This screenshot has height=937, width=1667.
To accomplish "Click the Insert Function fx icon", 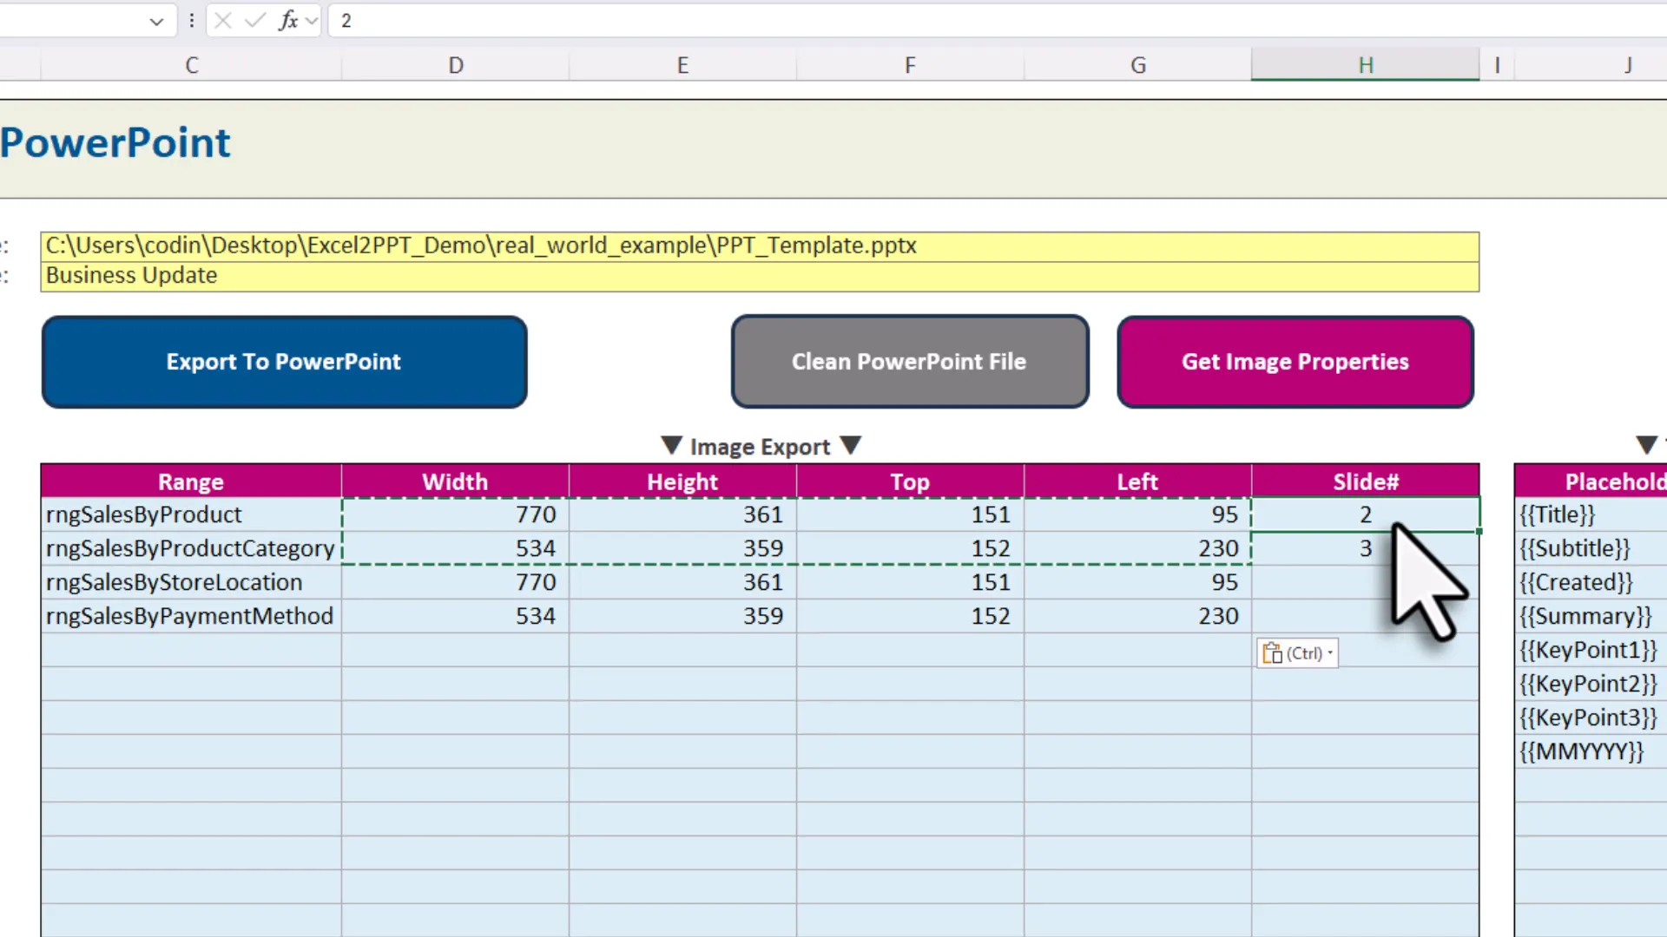I will (287, 20).
